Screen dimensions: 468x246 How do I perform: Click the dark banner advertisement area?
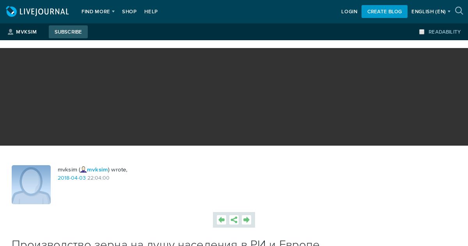click(234, 97)
